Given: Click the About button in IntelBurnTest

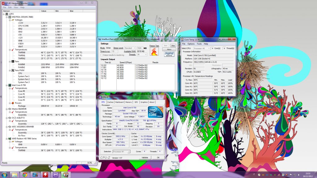Looking at the screenshot, I should (x=169, y=49).
